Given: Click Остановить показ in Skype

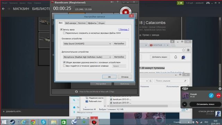Looking at the screenshot, I should (x=205, y=104).
